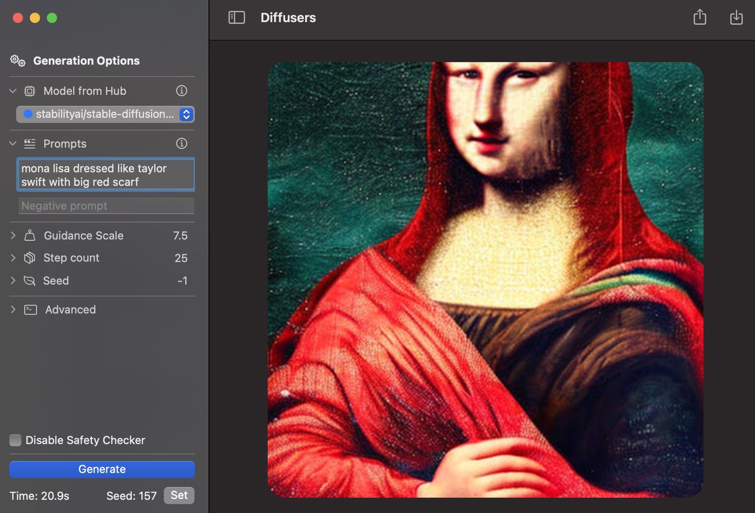Click the Guidance Scale weight icon
This screenshot has width=755, height=513.
(30, 236)
